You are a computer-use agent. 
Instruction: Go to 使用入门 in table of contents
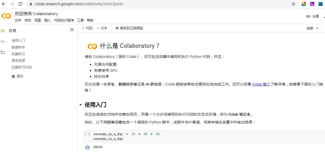point(18,41)
